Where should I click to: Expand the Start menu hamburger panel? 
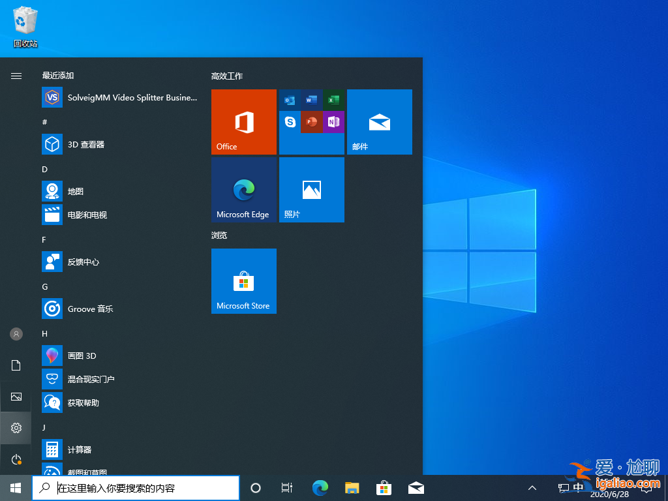click(16, 76)
